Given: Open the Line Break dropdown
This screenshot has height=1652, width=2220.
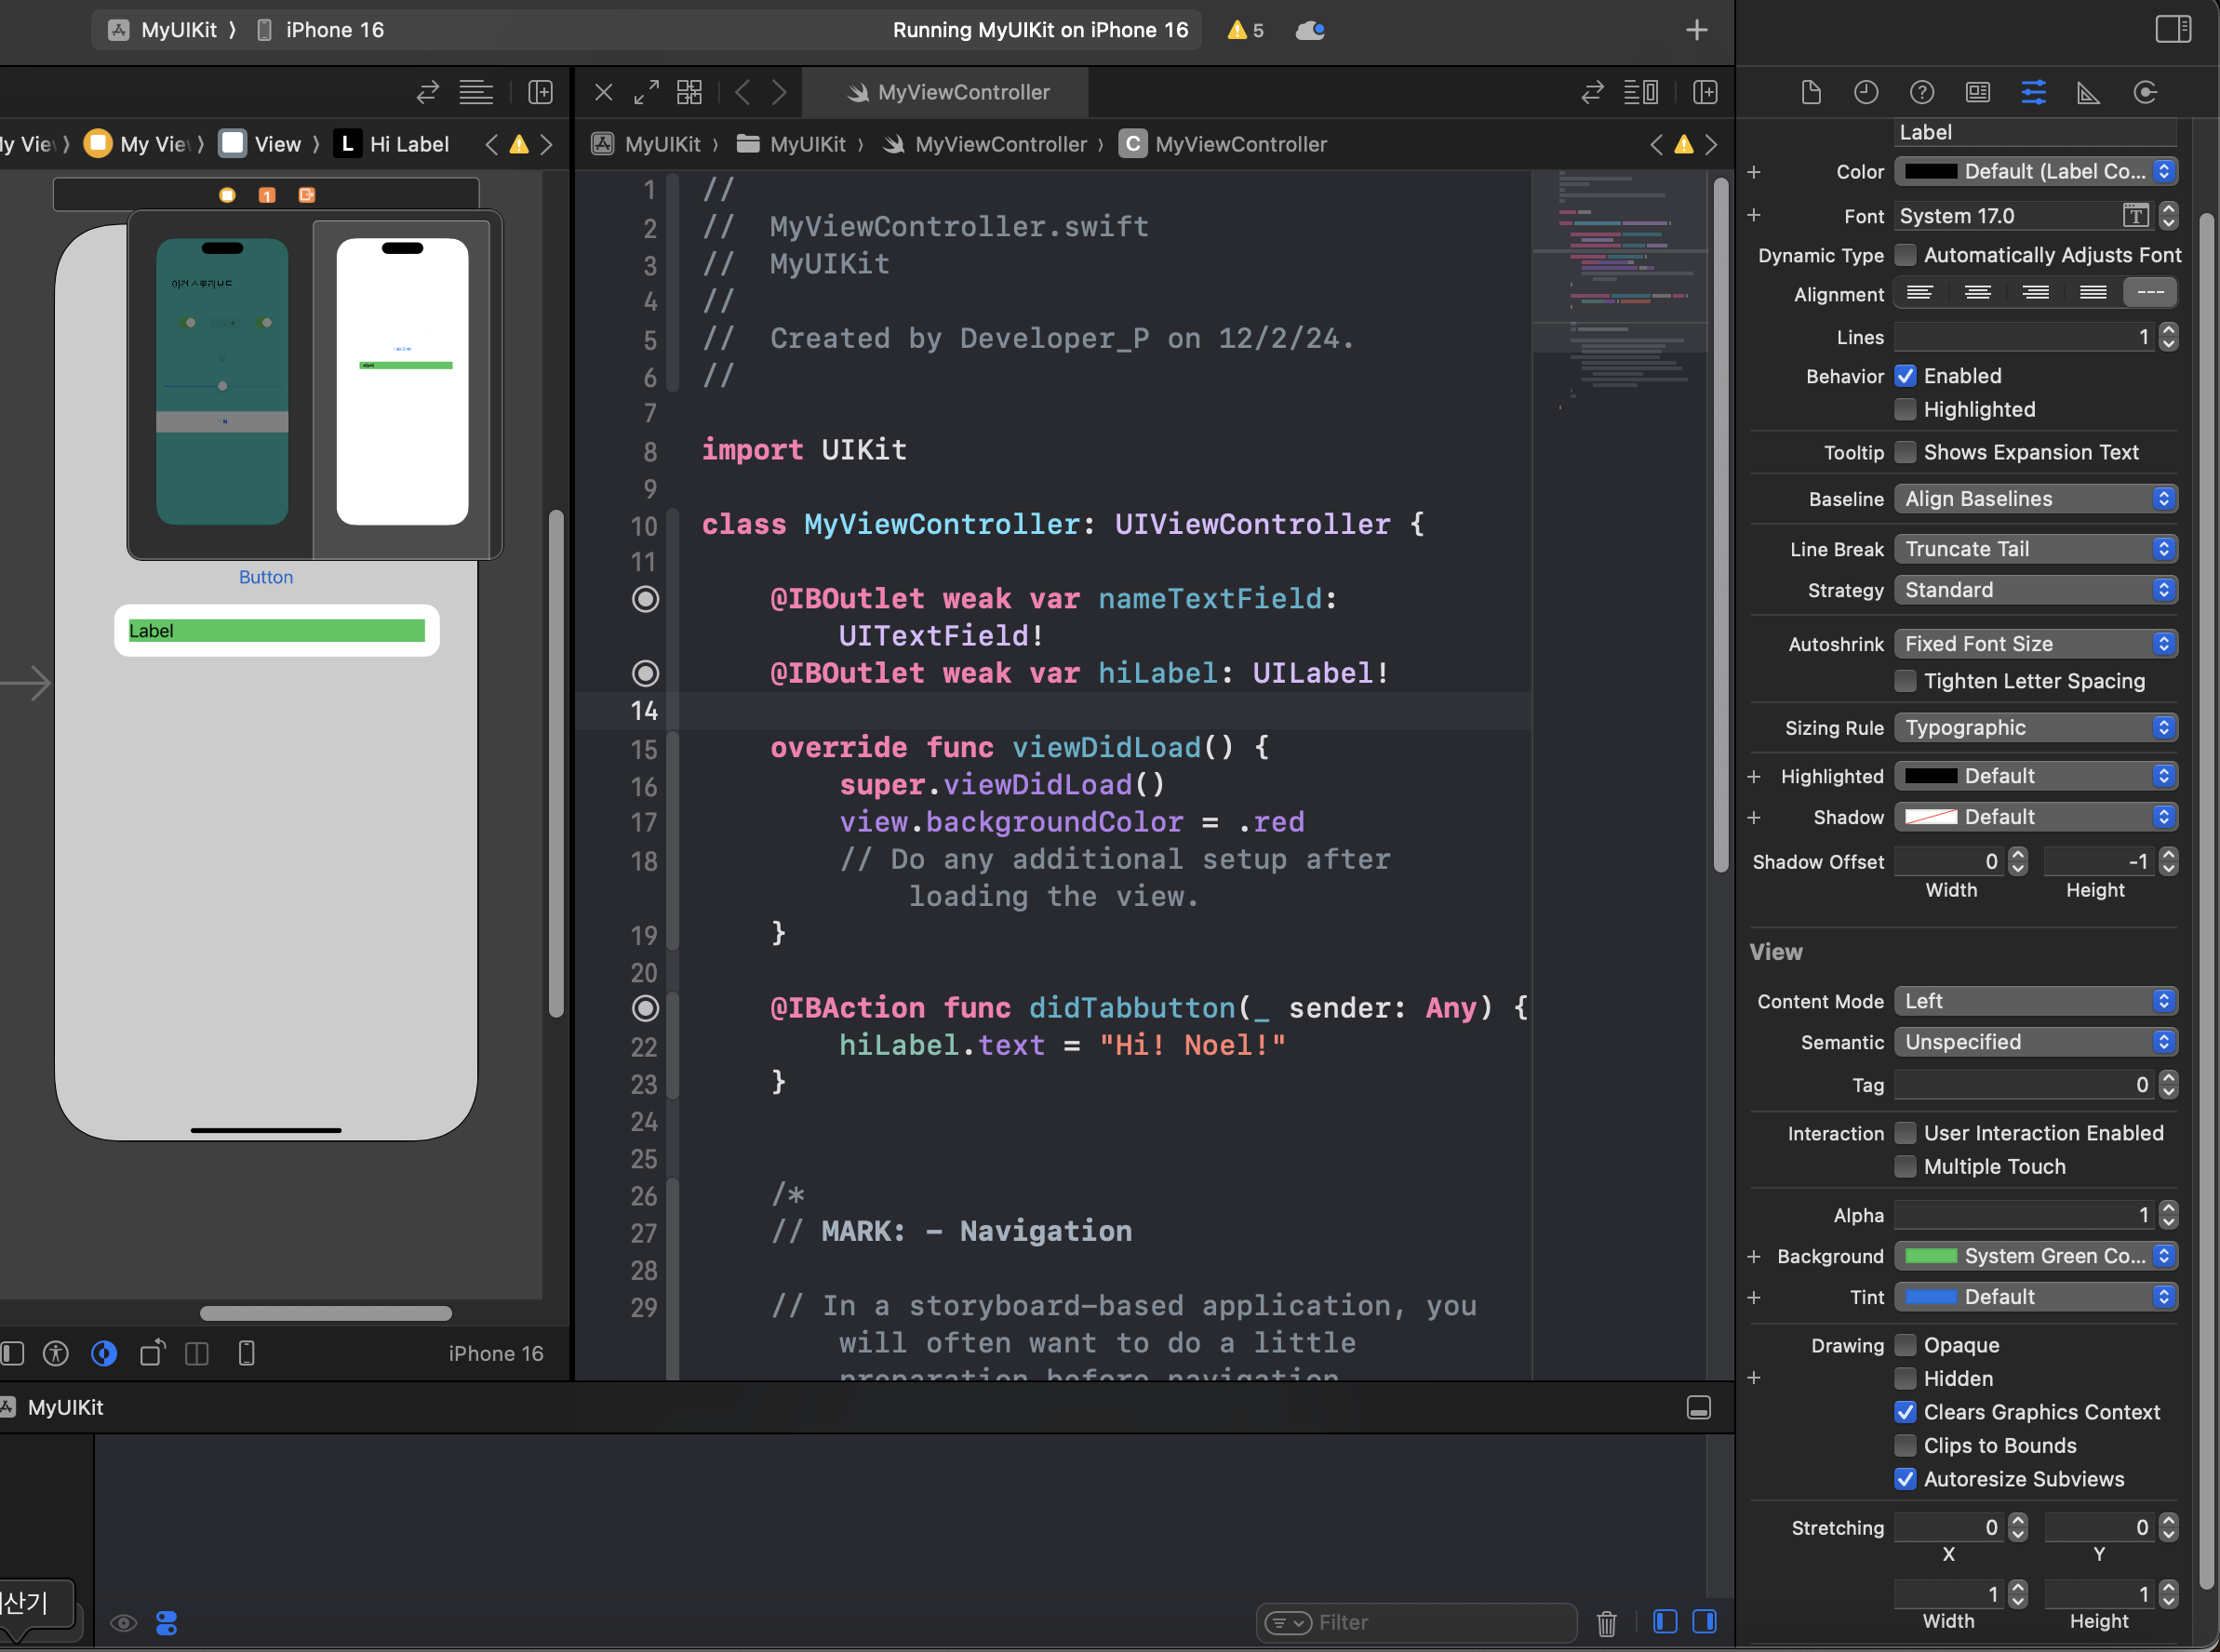Looking at the screenshot, I should coord(2035,549).
